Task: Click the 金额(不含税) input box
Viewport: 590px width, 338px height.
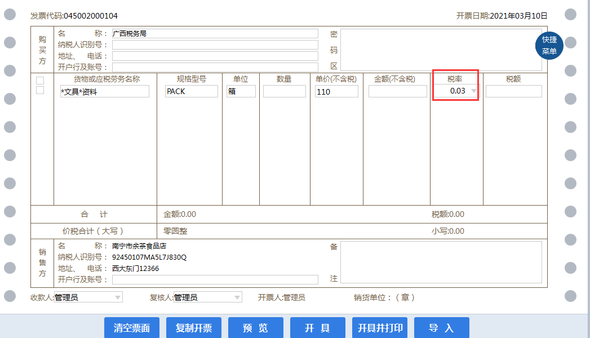Action: pos(397,91)
